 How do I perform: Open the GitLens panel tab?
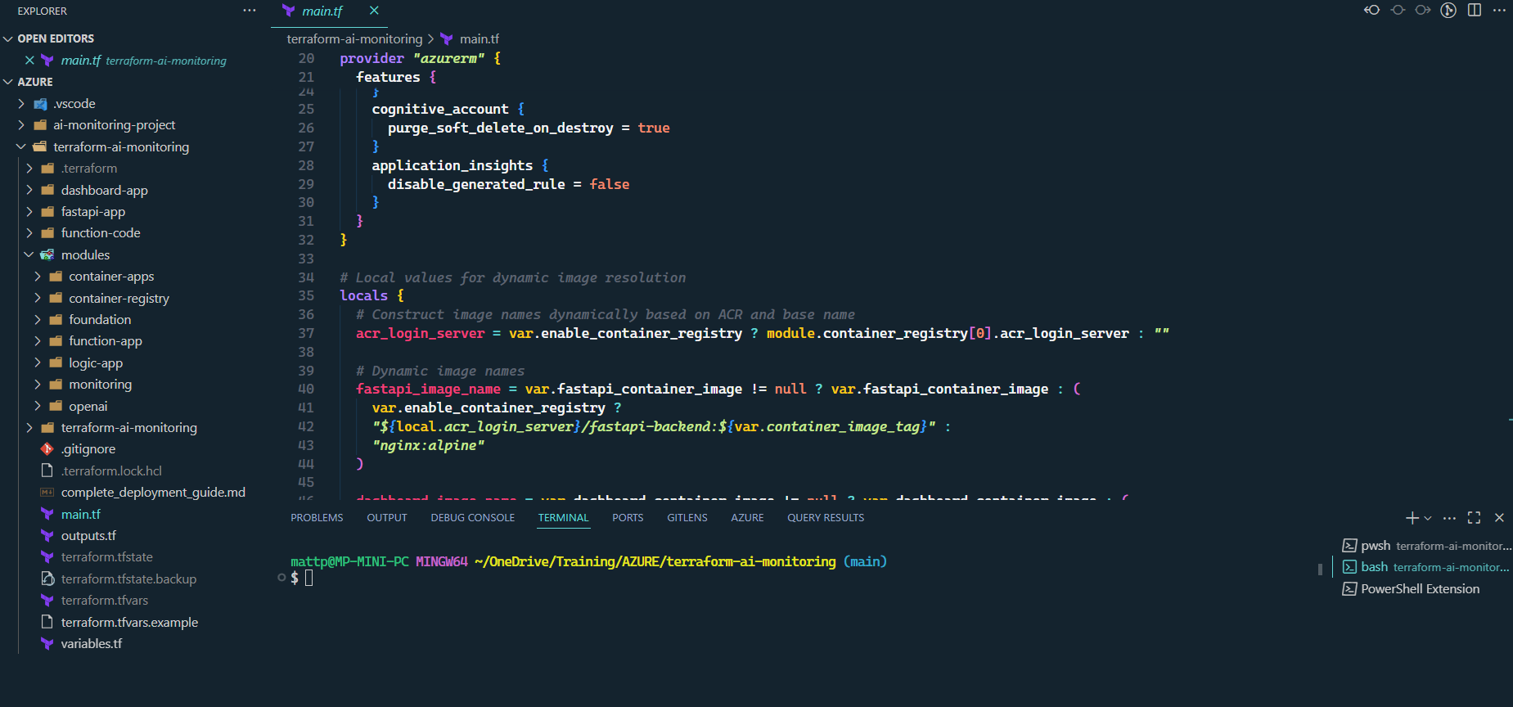687,518
